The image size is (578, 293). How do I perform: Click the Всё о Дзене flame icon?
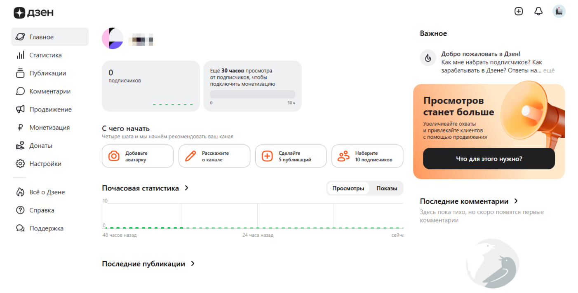click(20, 192)
